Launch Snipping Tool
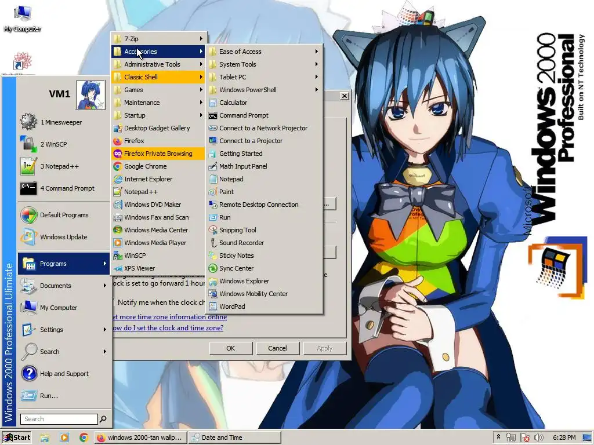 [x=264, y=230]
